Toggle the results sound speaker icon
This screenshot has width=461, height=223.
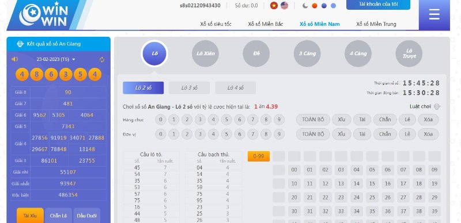point(15,59)
